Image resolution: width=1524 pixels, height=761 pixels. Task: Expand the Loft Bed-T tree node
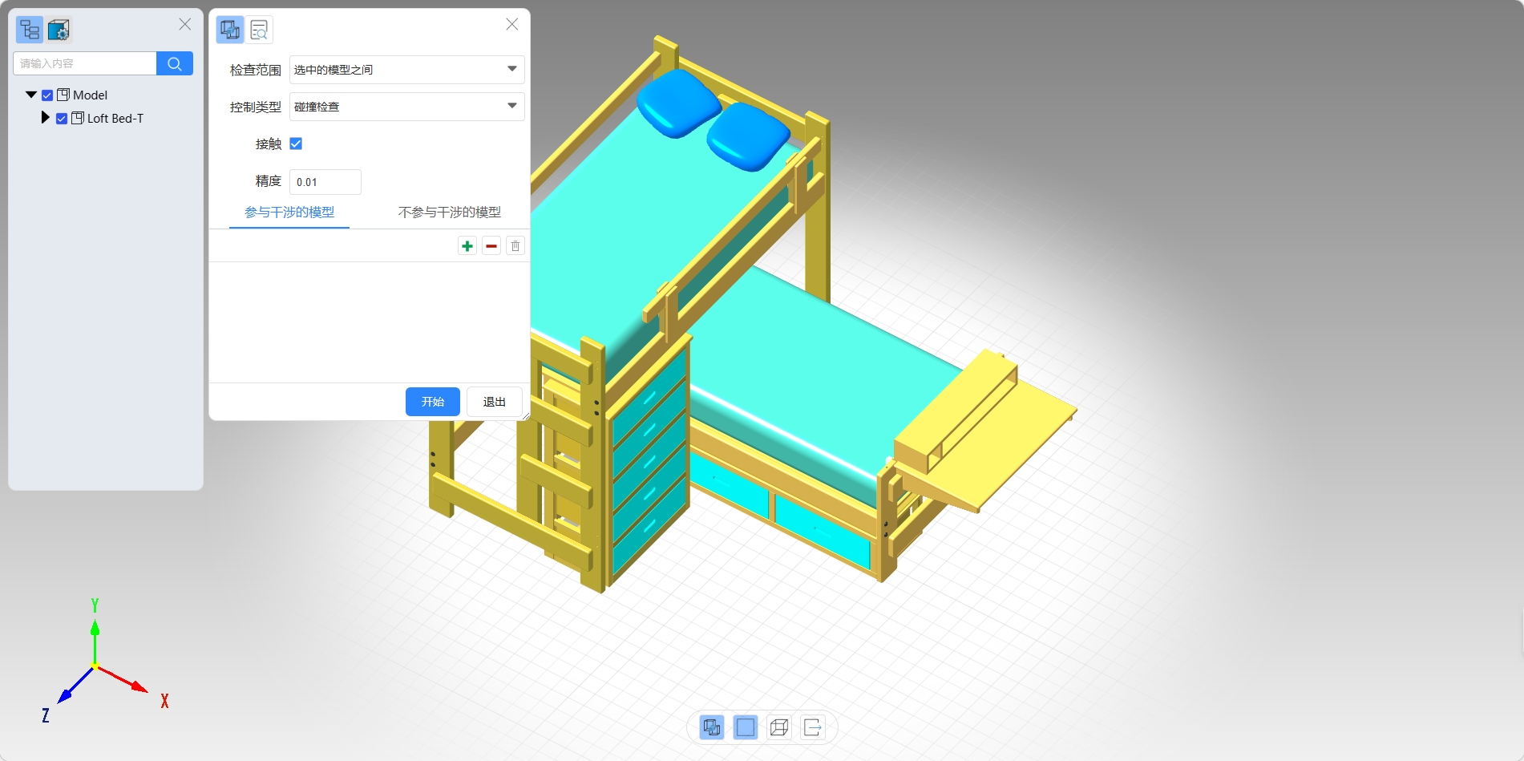(45, 117)
